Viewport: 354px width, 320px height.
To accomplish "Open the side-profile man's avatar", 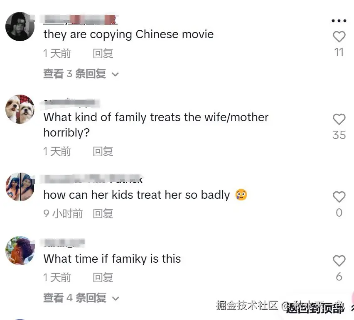I will (20, 251).
